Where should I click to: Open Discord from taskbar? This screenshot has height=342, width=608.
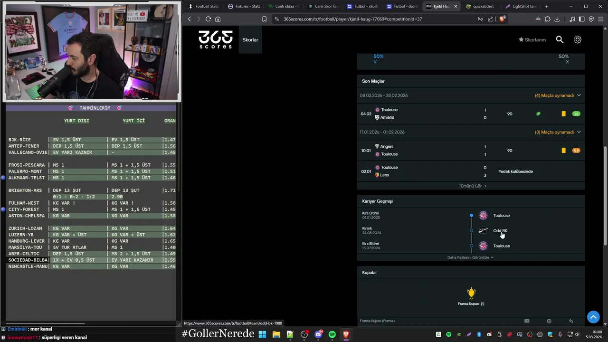tap(318, 334)
